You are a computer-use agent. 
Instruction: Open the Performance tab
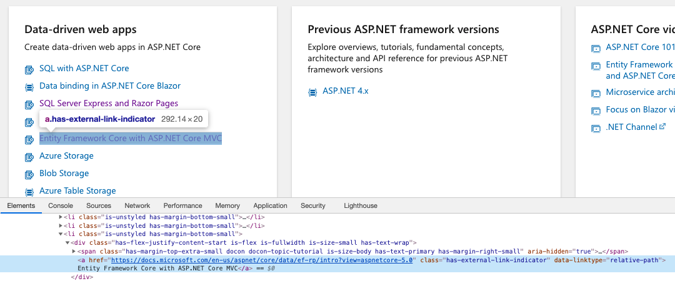tap(182, 205)
